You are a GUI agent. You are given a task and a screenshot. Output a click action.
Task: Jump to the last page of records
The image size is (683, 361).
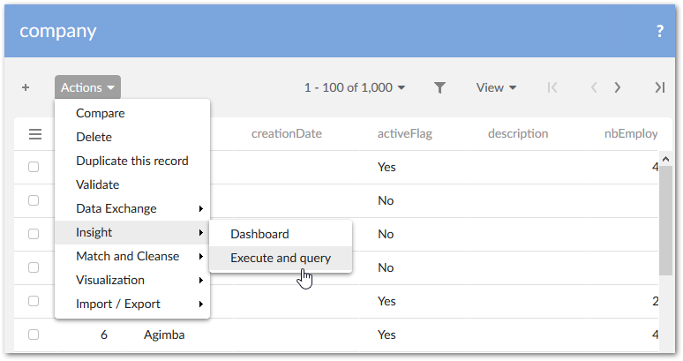click(x=659, y=87)
